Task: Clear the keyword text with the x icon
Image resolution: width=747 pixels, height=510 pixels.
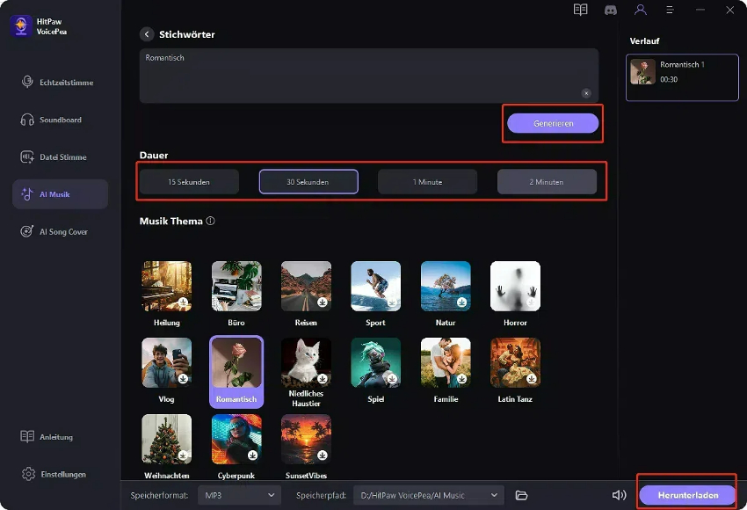Action: tap(586, 93)
